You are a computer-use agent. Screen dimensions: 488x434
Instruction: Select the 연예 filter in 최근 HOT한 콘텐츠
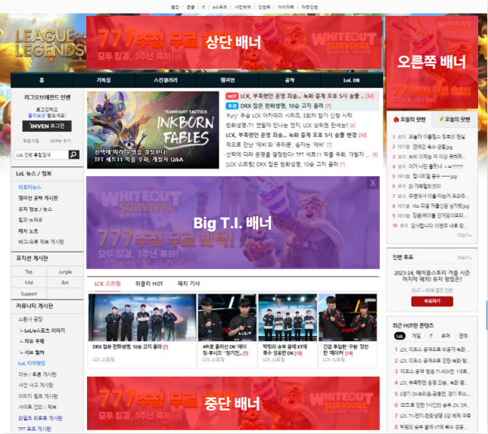pos(463,336)
